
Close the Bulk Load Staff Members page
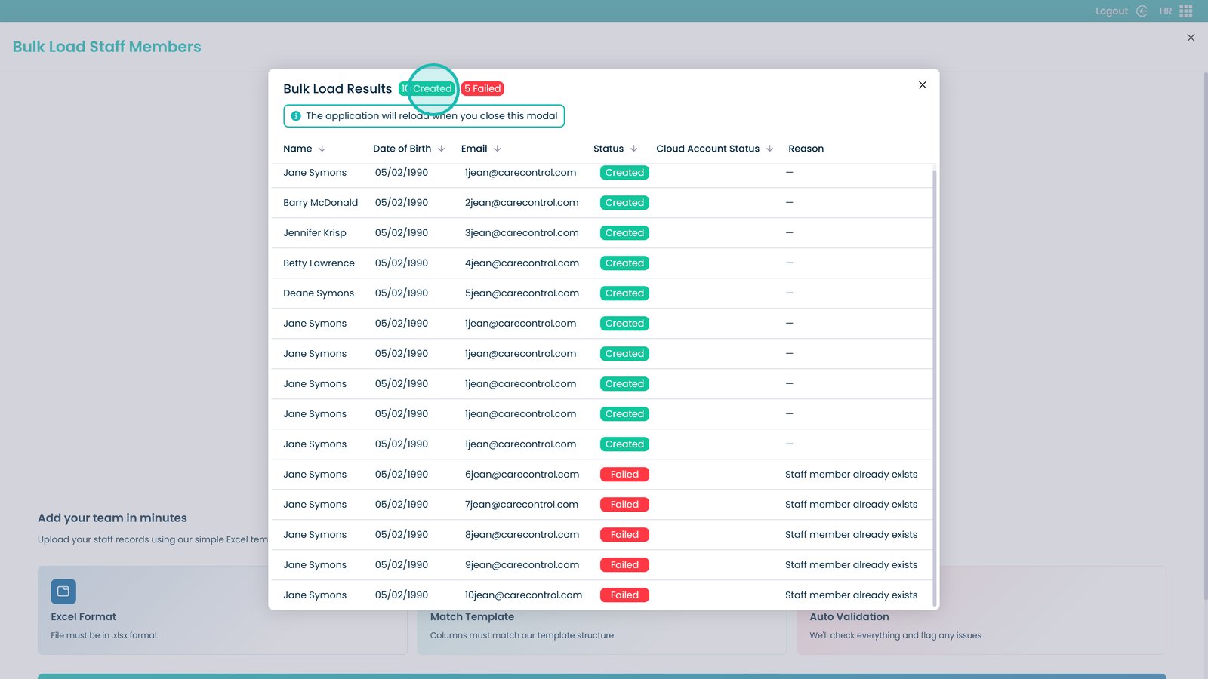[x=1191, y=38]
